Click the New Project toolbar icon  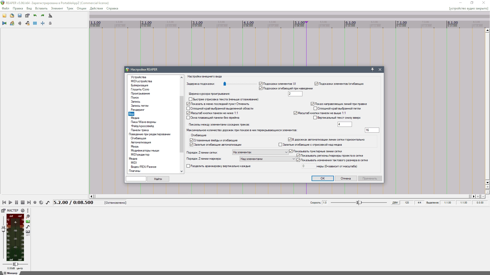pyautogui.click(x=4, y=16)
